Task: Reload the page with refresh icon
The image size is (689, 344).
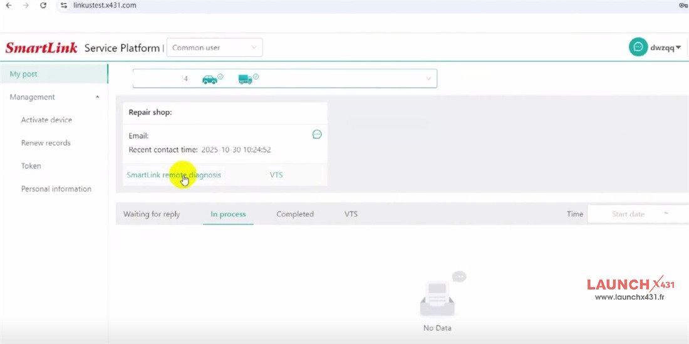Action: pyautogui.click(x=43, y=6)
